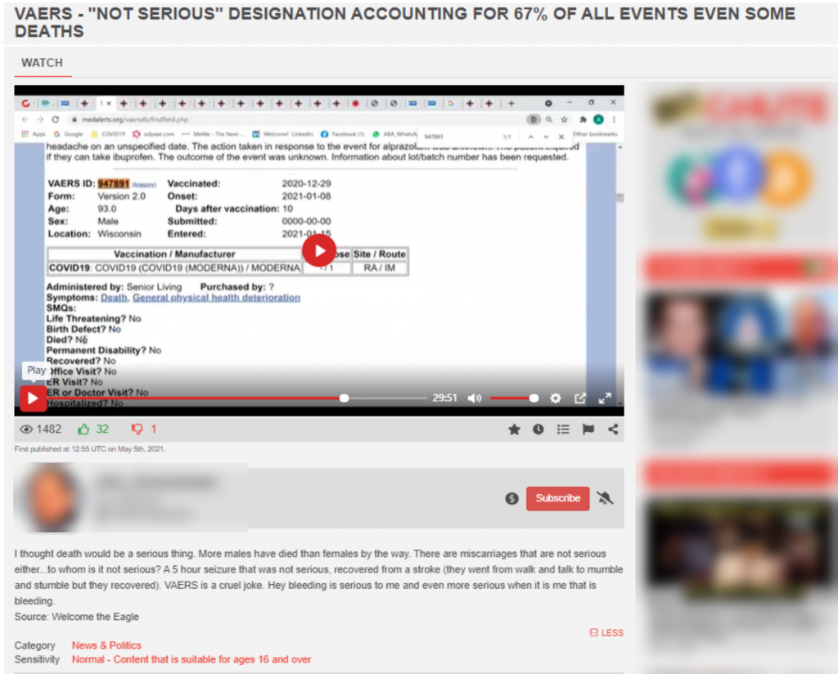Tip the channel with dollar icon
Viewport: 838px width, 674px height.
pyautogui.click(x=511, y=498)
